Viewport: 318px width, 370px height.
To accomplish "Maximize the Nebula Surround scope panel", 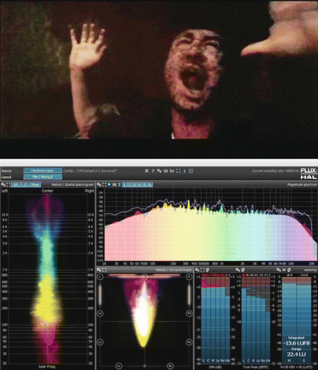I will 104,270.
